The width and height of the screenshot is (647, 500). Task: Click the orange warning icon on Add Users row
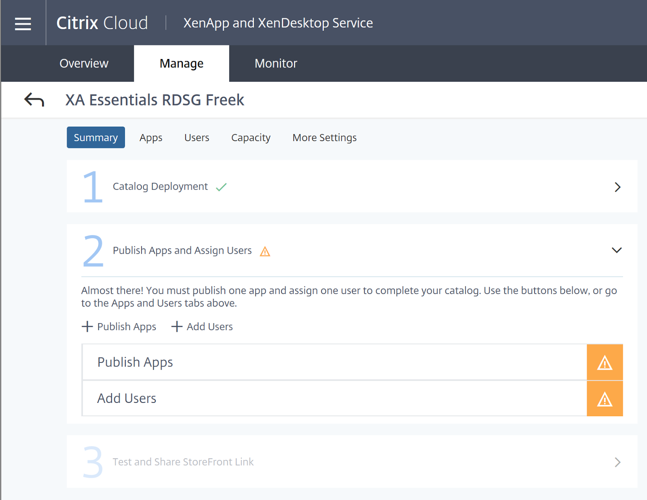605,399
